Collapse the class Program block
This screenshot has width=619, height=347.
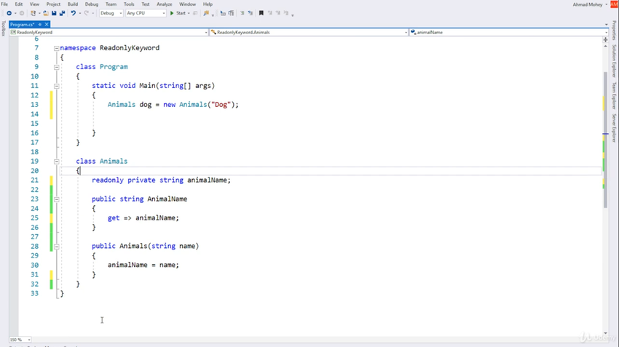pos(57,67)
